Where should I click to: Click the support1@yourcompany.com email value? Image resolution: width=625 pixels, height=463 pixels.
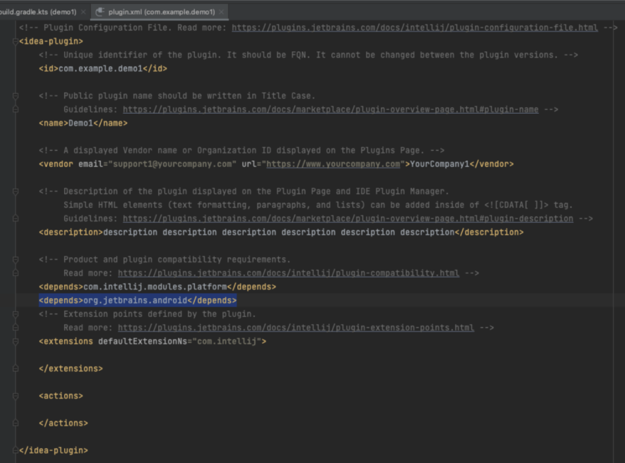172,164
